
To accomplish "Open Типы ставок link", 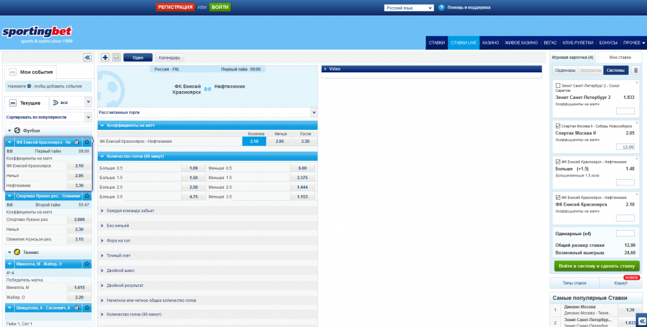I will 575,283.
